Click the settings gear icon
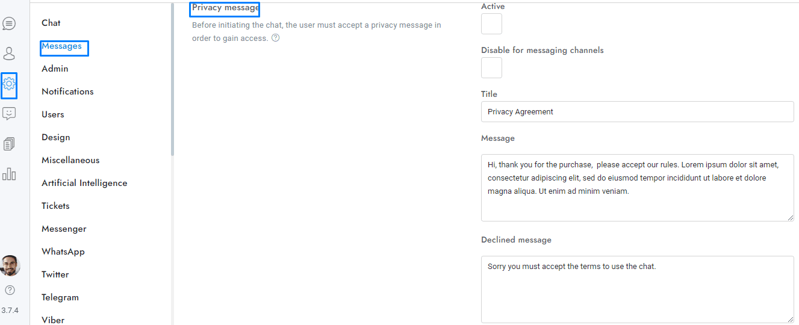Image resolution: width=799 pixels, height=325 pixels. pos(9,85)
